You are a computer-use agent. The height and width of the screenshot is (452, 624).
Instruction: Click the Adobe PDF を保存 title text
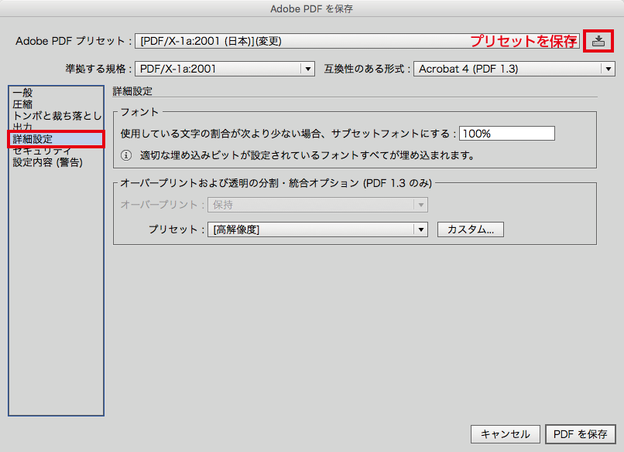tap(311, 8)
